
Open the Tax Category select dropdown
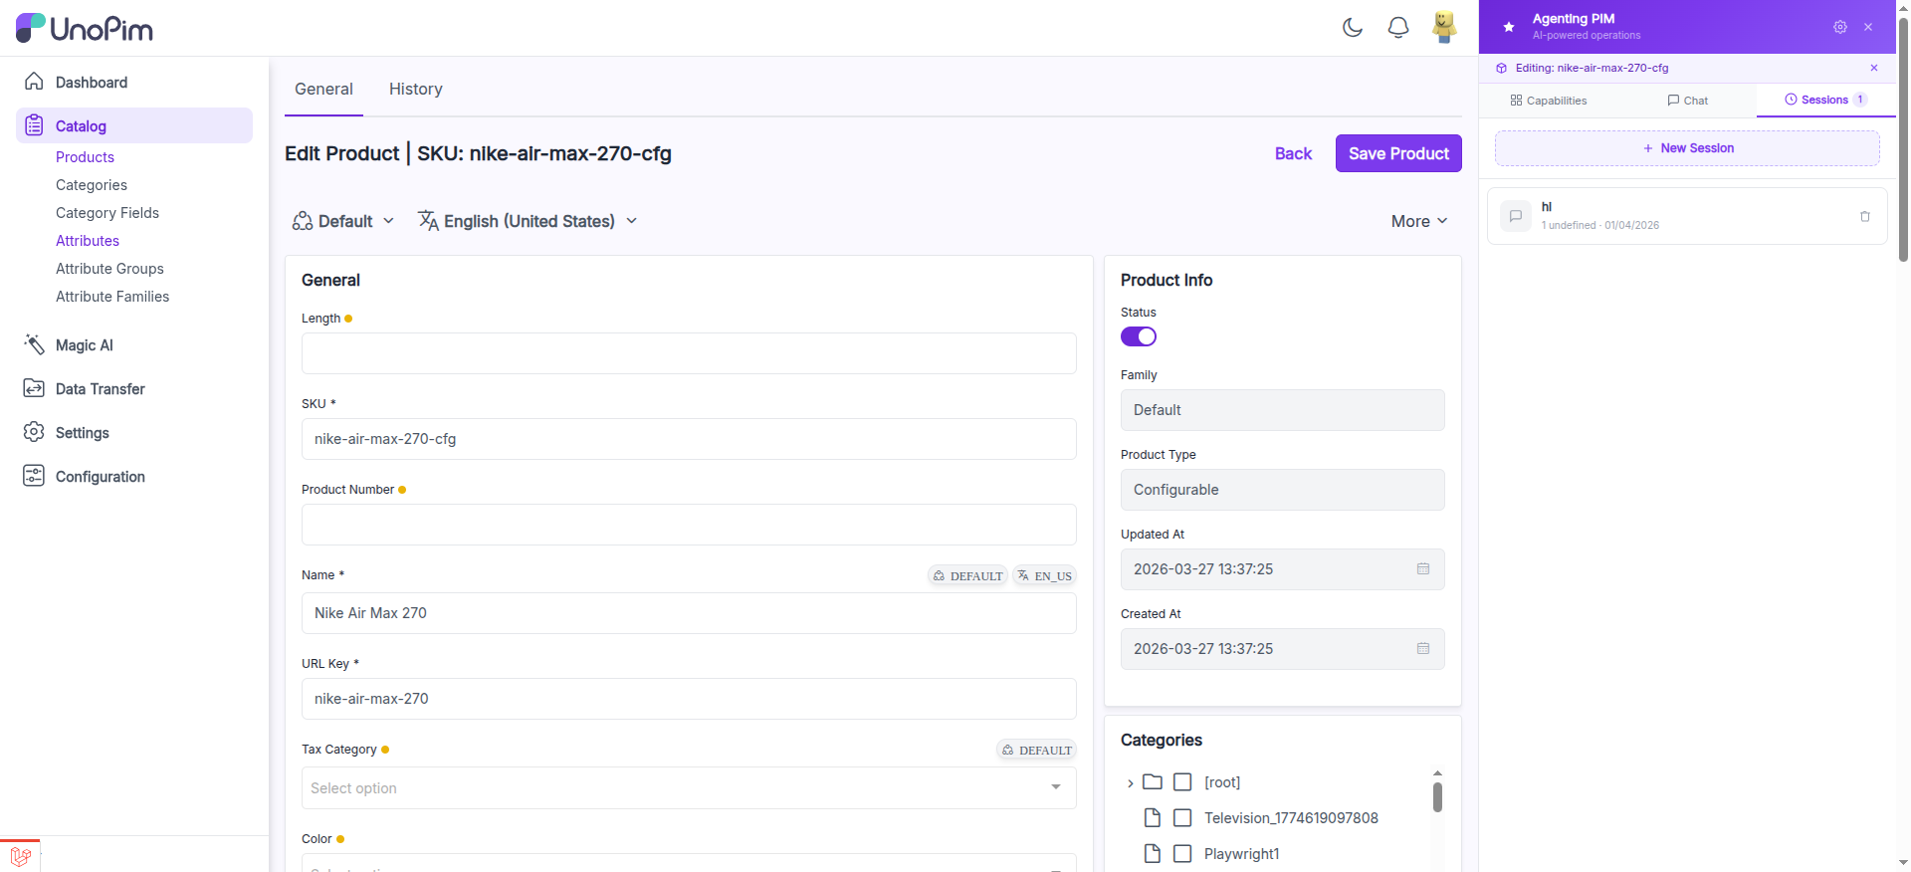[x=689, y=788]
